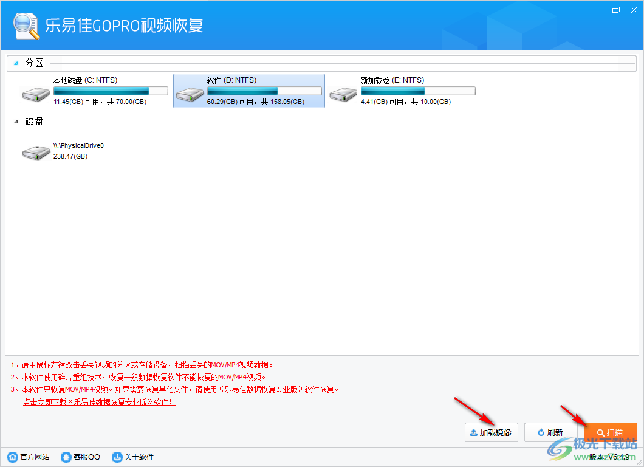Click the magnifier icon on 扫描

tap(600, 432)
